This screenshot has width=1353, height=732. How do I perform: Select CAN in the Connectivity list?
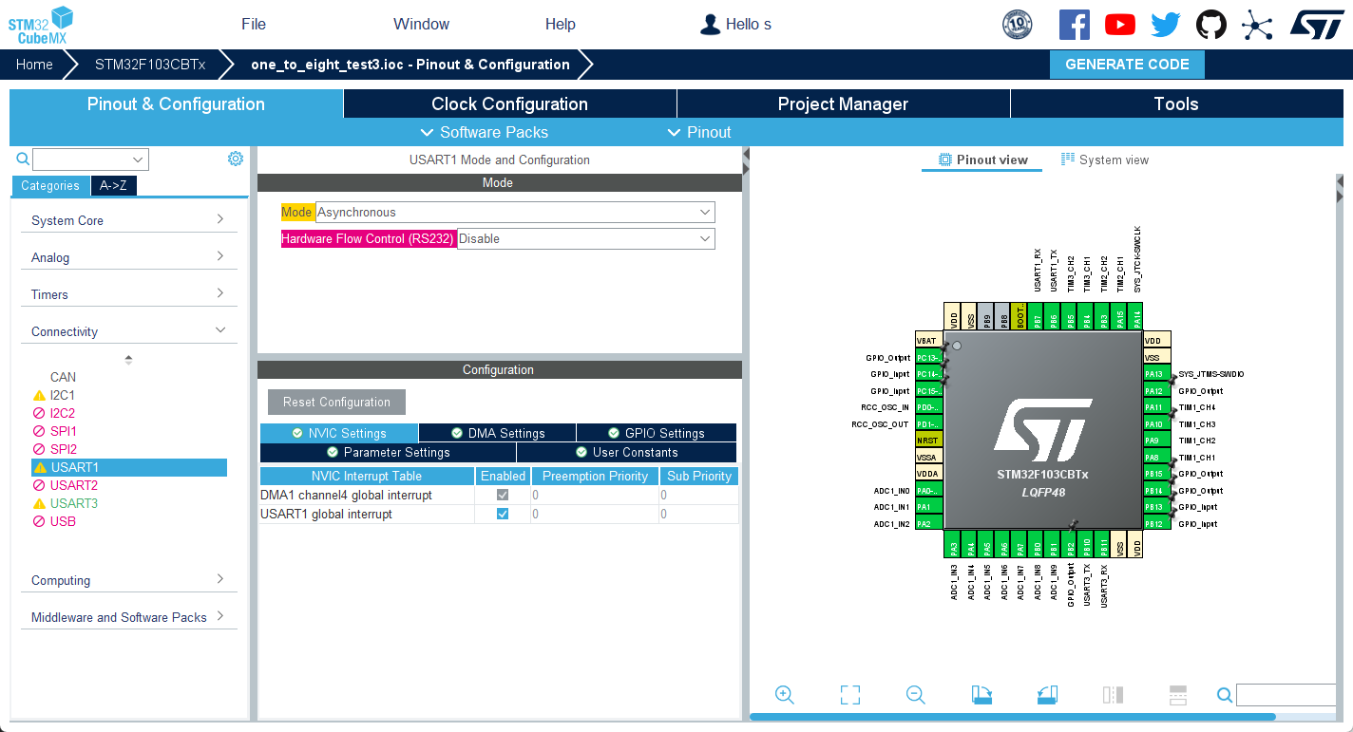coord(63,377)
